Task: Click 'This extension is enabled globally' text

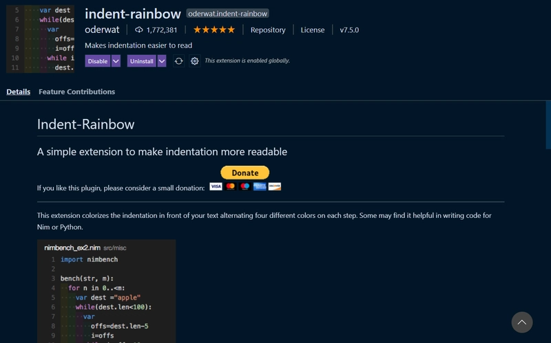Action: [x=247, y=60]
